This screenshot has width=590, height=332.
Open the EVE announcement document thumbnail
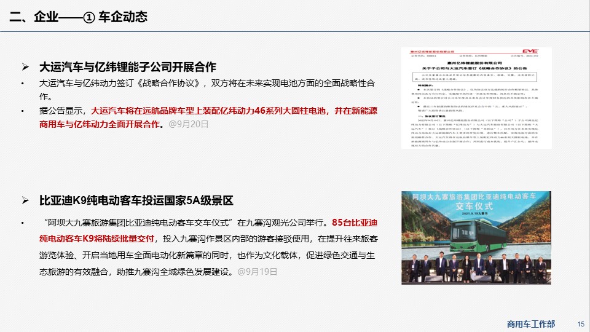[x=476, y=98]
